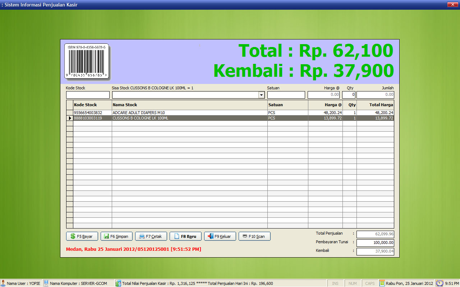Select the CUSSONS B COLOGNE LK 100ML row
460x287 pixels.
[x=189, y=118]
